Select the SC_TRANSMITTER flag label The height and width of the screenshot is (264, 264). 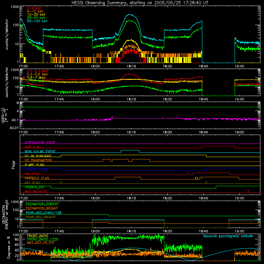click(x=38, y=160)
